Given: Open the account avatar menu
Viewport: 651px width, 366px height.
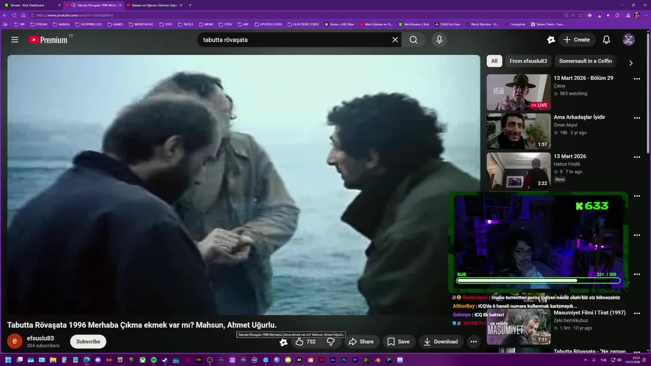Looking at the screenshot, I should pos(629,40).
